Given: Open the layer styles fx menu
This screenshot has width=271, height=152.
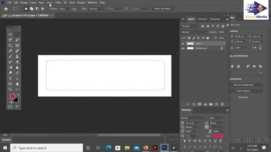Looking at the screenshot, I should 194,104.
